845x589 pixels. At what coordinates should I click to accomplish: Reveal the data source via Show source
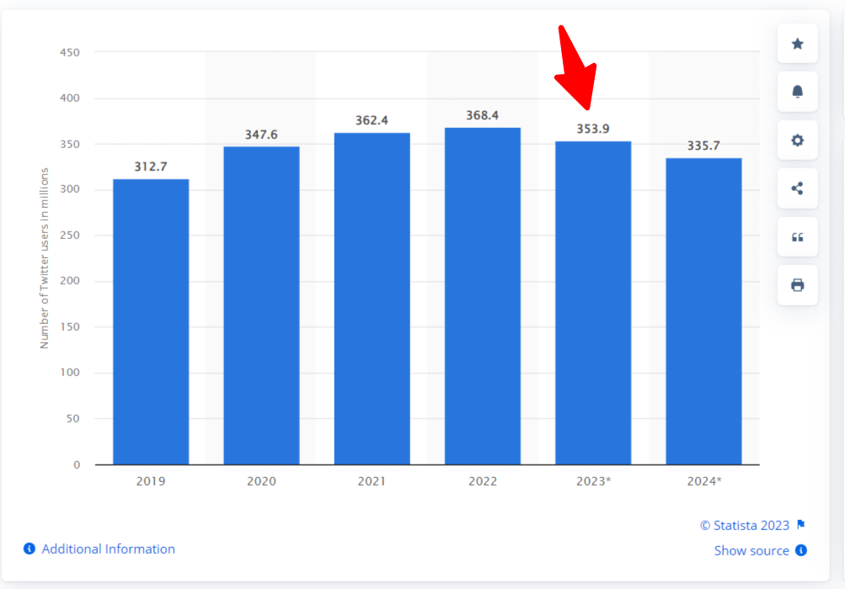[752, 551]
